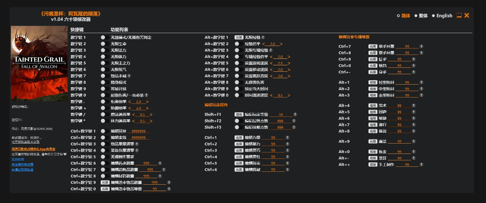Screen dimensions: 486x203
Task: Increase Num + defense multiplier with right arrow
Action: pyautogui.click(x=147, y=108)
